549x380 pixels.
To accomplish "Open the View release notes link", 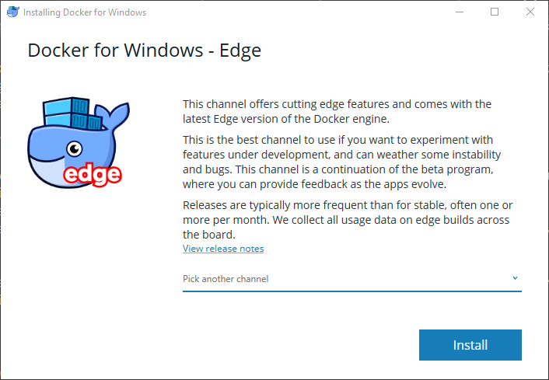I will click(223, 249).
